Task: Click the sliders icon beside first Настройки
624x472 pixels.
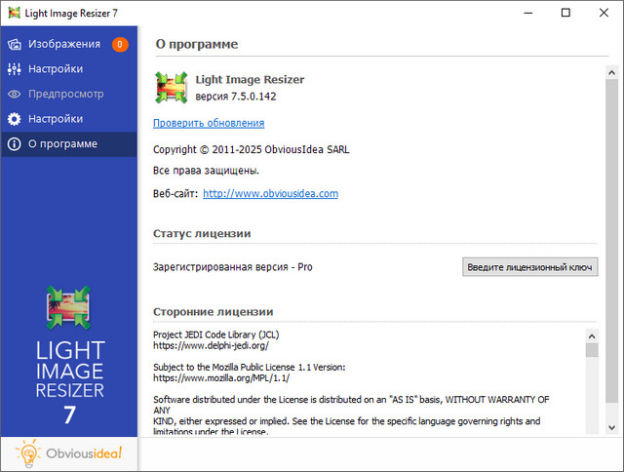Action: (15, 69)
